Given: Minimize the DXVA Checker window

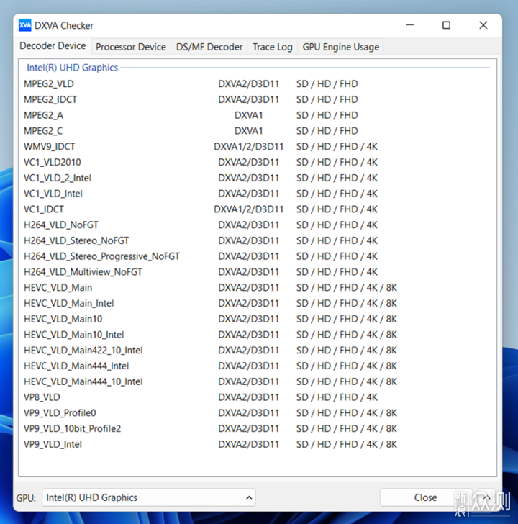Looking at the screenshot, I should [x=410, y=25].
